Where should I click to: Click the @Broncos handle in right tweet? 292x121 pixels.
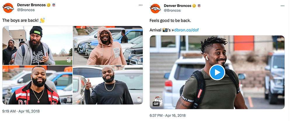point(172,10)
